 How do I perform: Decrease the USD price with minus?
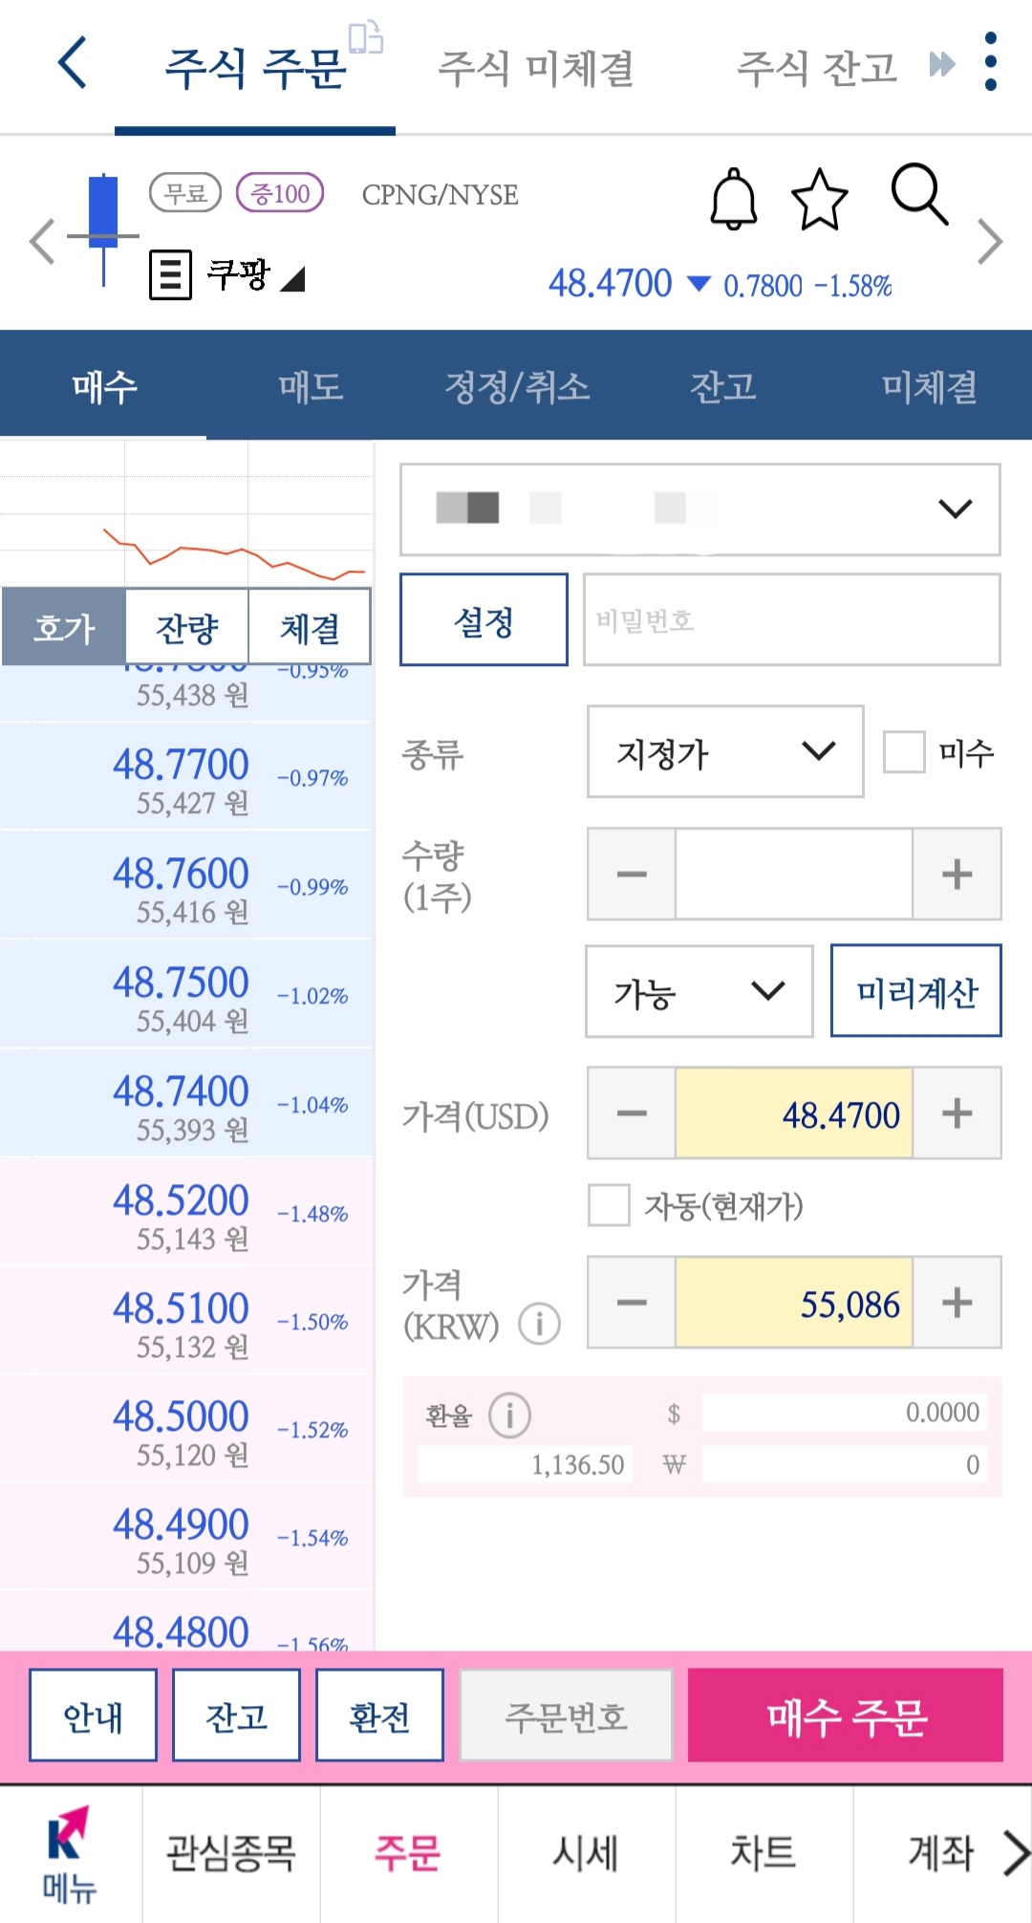[x=632, y=1113]
